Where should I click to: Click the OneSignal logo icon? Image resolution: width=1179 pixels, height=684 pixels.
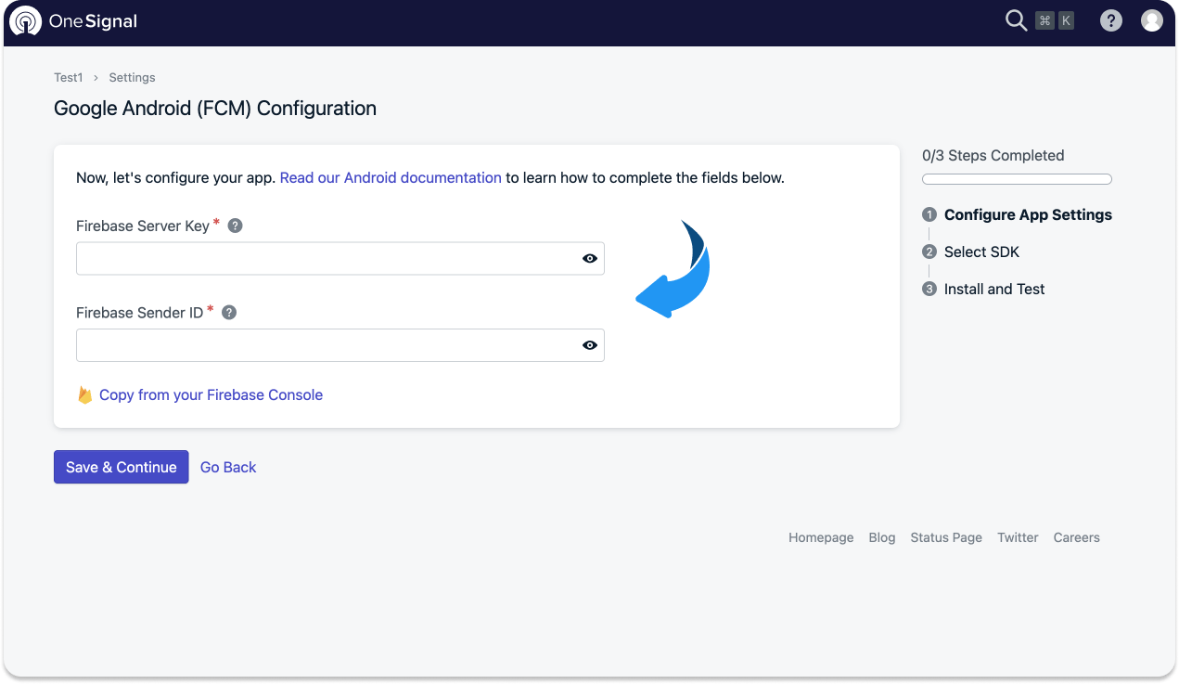tap(25, 21)
